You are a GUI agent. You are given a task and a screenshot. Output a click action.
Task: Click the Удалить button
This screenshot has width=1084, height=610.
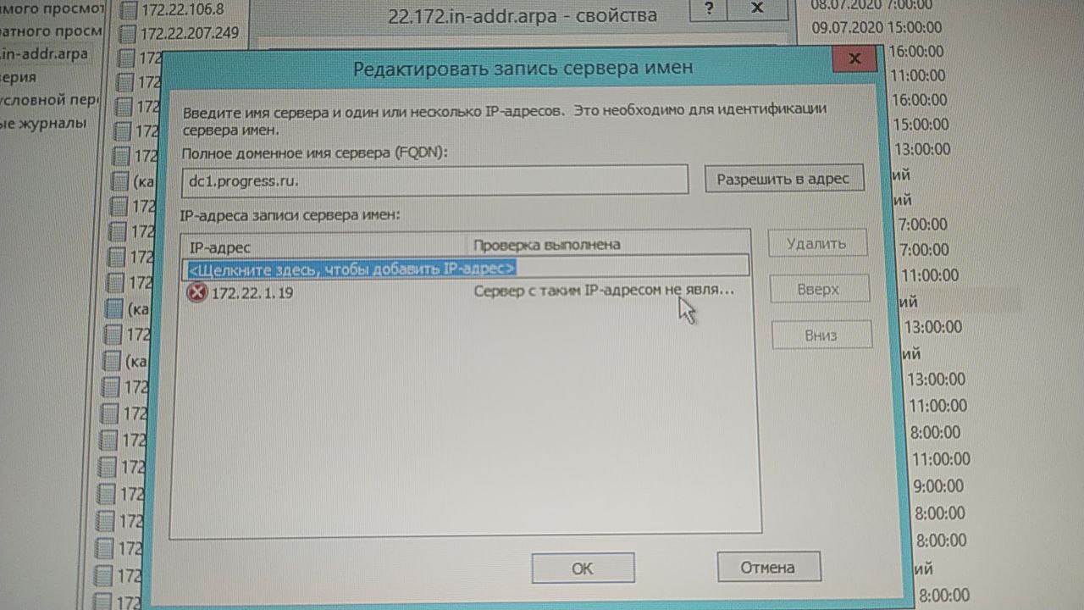816,243
